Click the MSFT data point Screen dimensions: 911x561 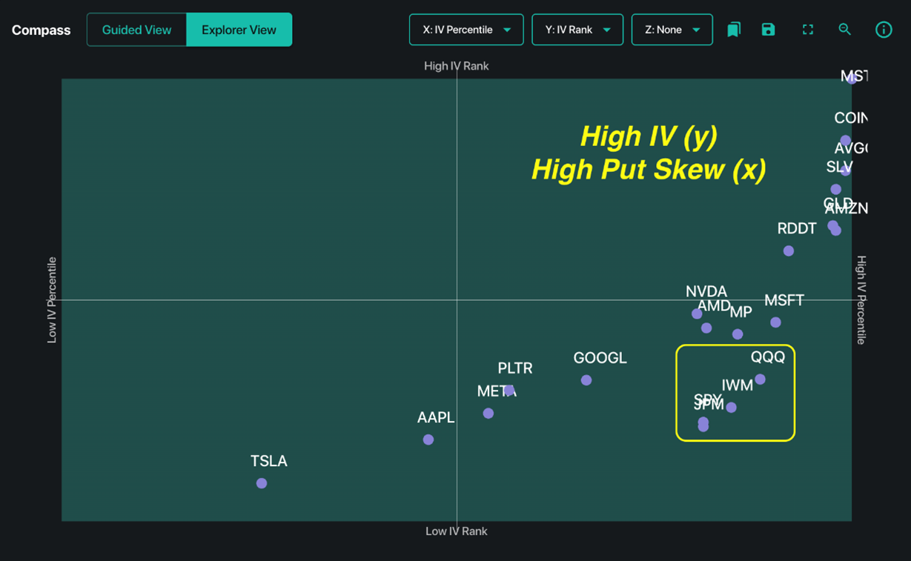775,322
